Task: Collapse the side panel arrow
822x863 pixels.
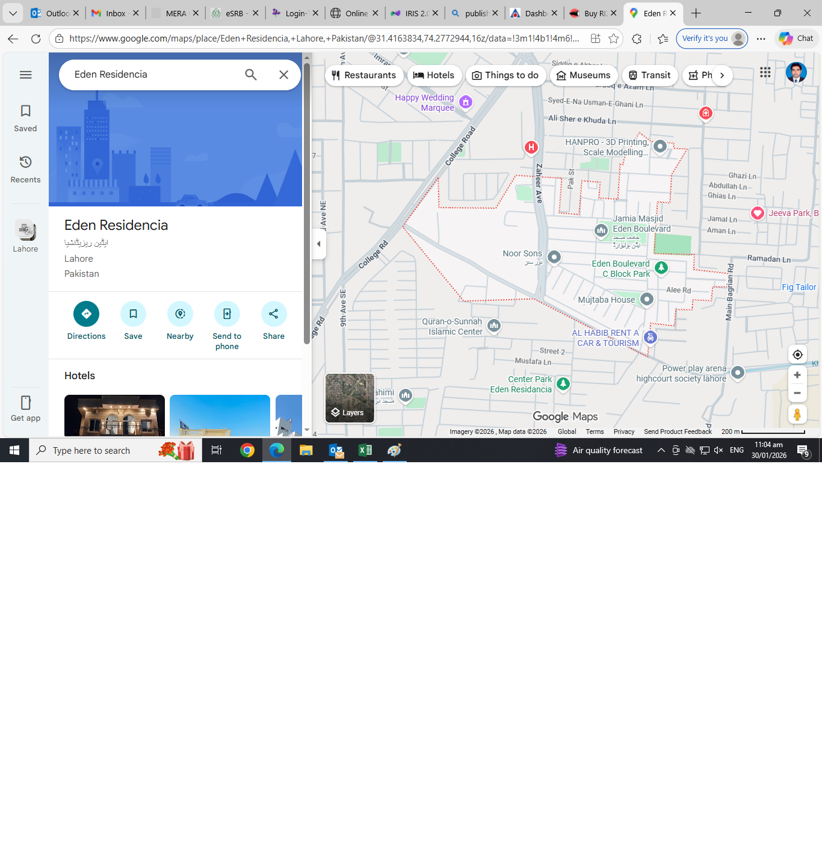Action: pos(319,244)
